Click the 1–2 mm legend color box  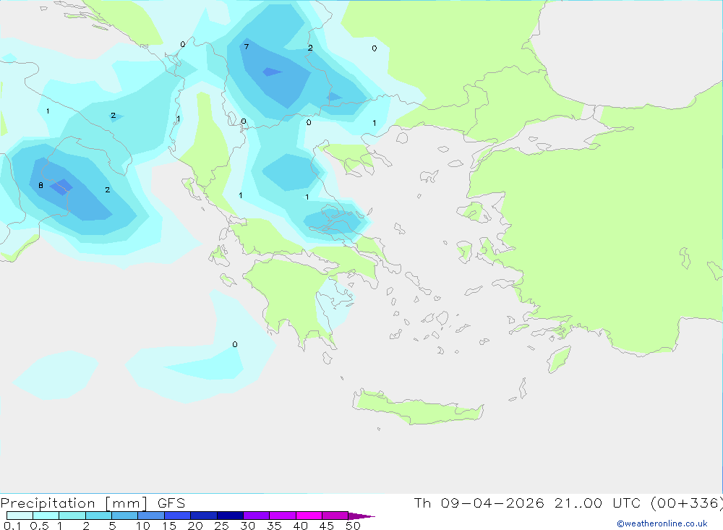[x=72, y=516]
